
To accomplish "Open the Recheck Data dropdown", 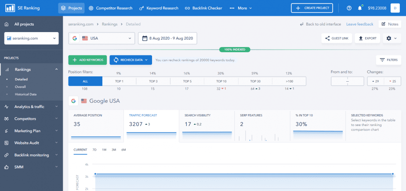I will point(130,60).
